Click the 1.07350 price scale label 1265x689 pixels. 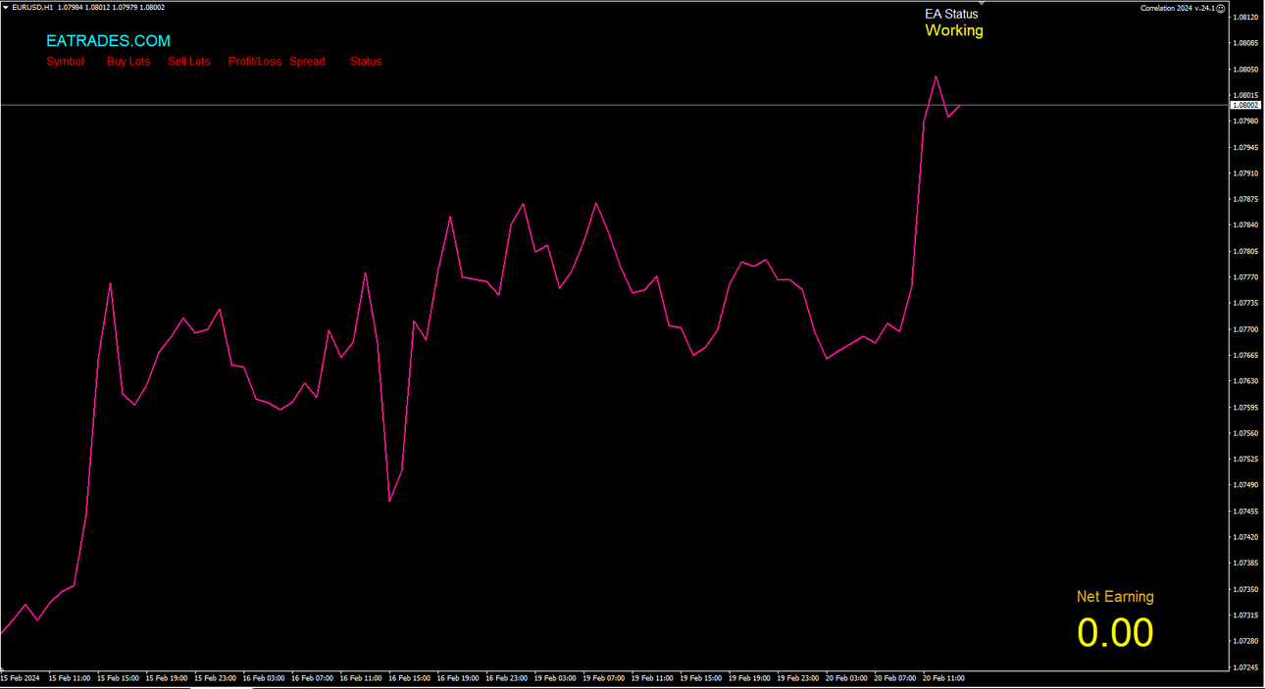coord(1246,589)
